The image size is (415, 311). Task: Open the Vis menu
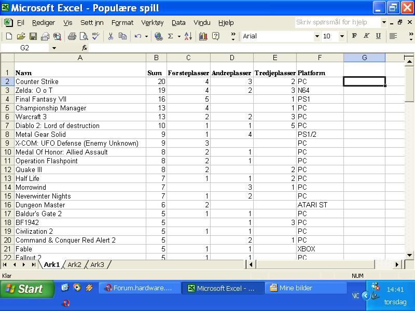68,23
